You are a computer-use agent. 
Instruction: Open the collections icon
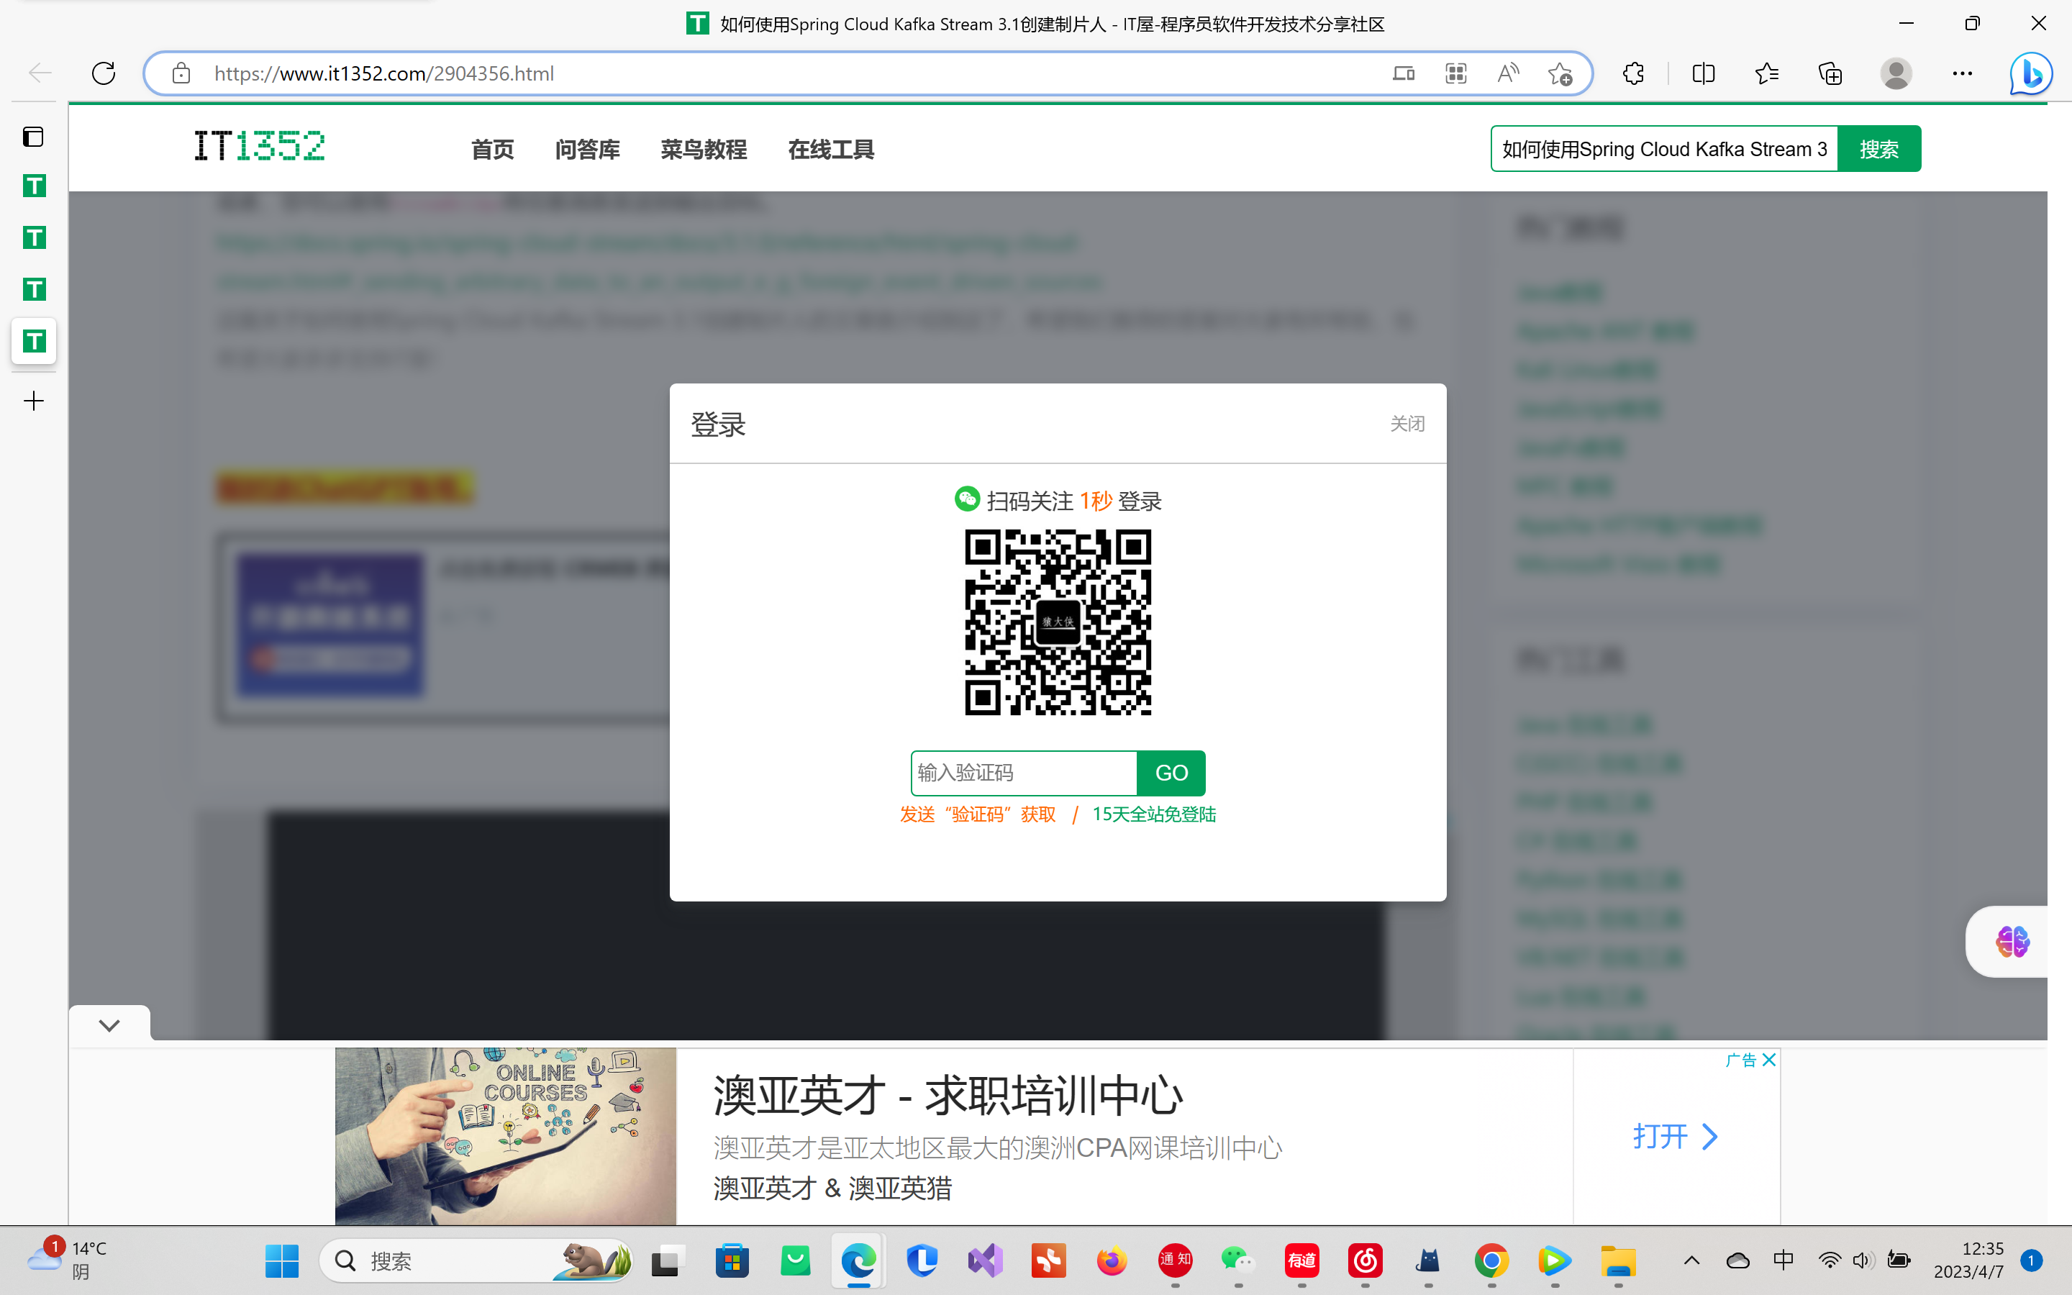click(x=1830, y=73)
